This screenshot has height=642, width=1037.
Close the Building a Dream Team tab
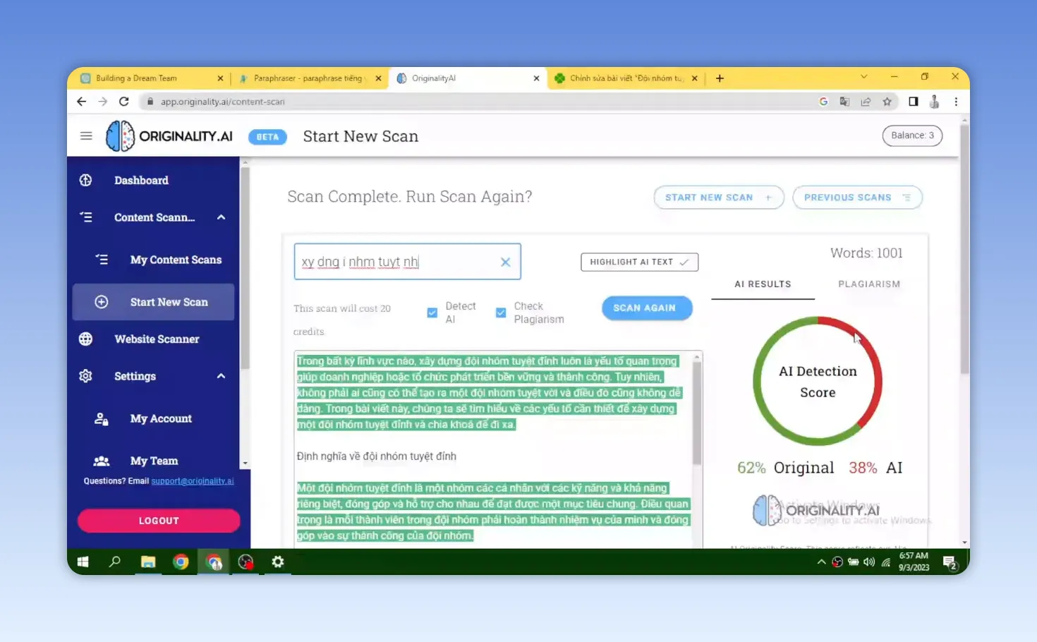click(x=220, y=78)
